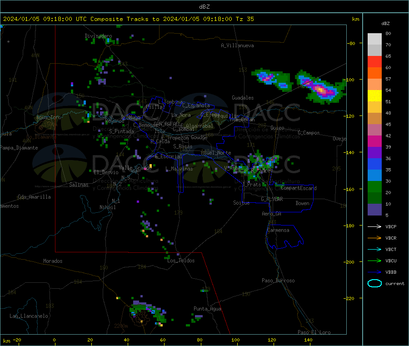Click the VBBB legend label

coord(391,272)
